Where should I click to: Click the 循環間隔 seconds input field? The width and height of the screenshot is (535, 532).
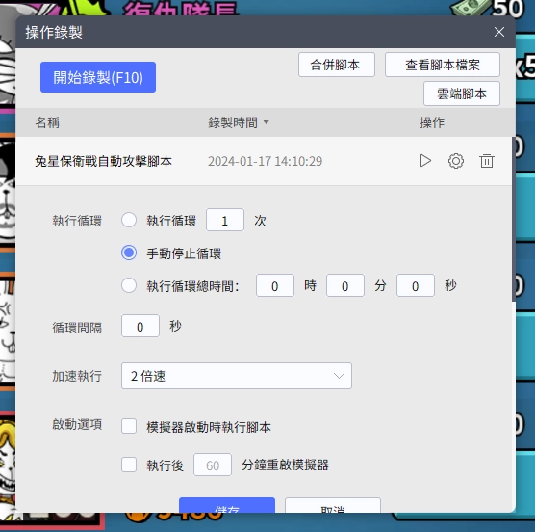point(140,326)
